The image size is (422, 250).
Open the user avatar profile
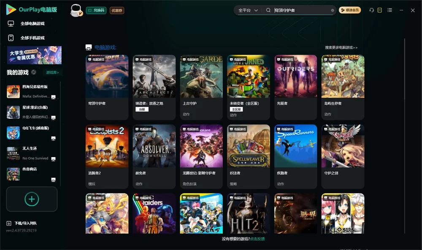(x=76, y=10)
